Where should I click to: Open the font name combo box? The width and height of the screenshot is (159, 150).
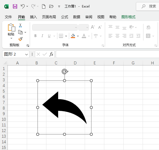[x=55, y=27]
